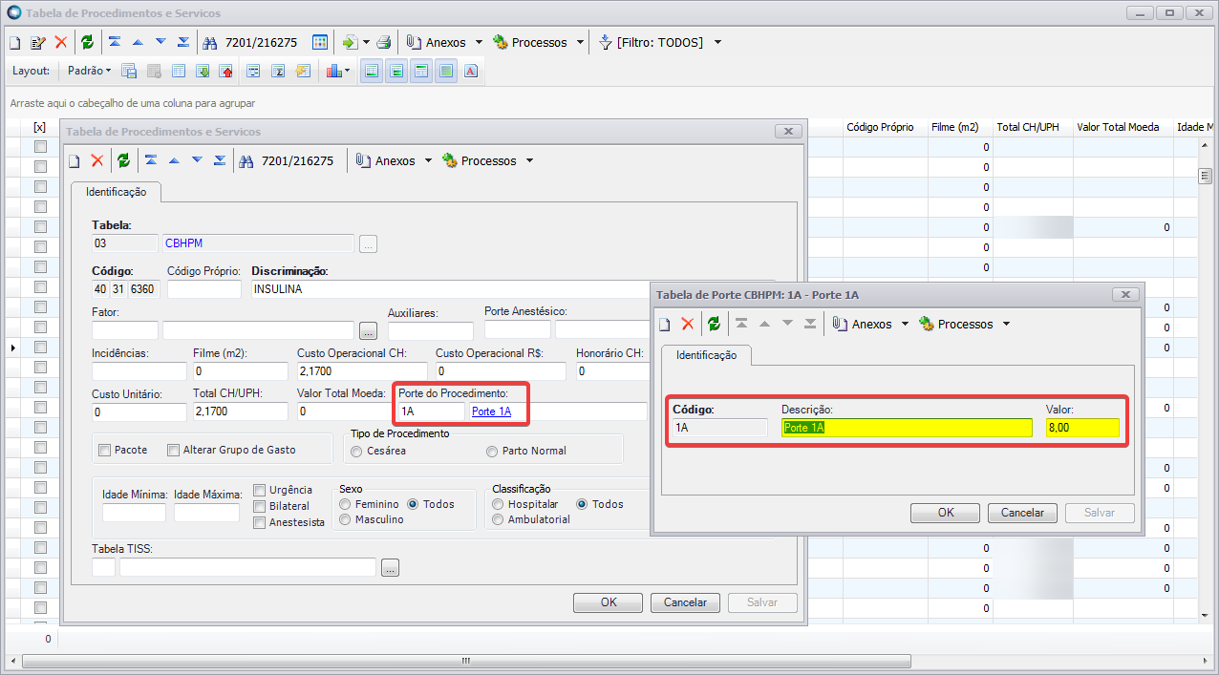This screenshot has width=1219, height=675.
Task: Click the print icon in main toolbar
Action: [x=383, y=43]
